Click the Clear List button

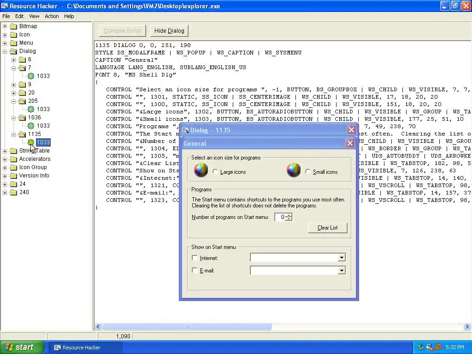pyautogui.click(x=328, y=228)
